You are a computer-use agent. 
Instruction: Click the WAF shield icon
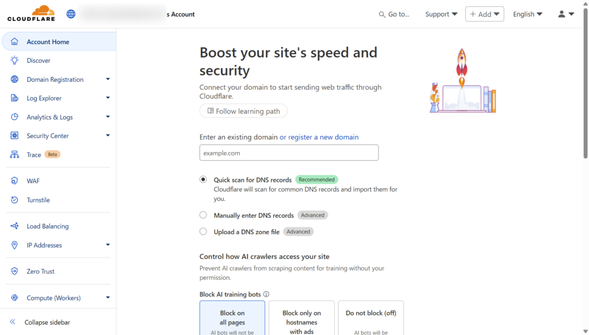(x=14, y=181)
